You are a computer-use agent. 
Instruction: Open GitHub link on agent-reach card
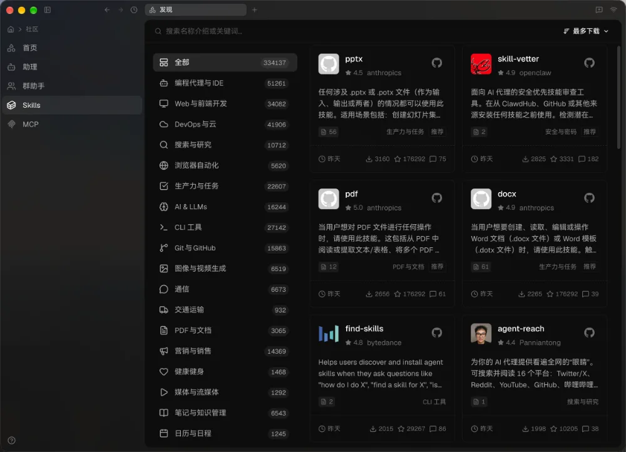589,332
